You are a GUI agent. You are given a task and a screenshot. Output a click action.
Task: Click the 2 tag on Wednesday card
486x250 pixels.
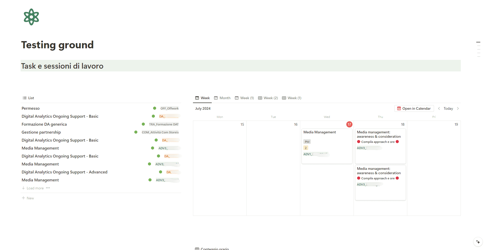[x=306, y=148]
